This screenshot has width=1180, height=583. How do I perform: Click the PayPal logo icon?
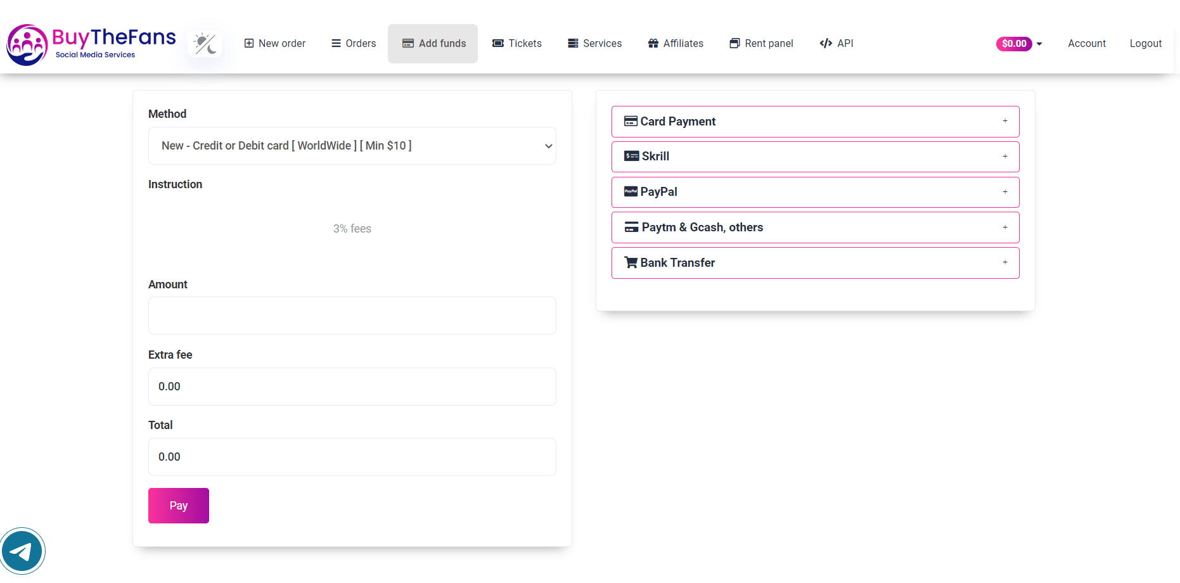pyautogui.click(x=631, y=191)
